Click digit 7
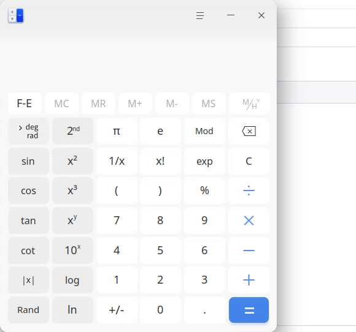The width and height of the screenshot is (356, 332). [117, 221]
